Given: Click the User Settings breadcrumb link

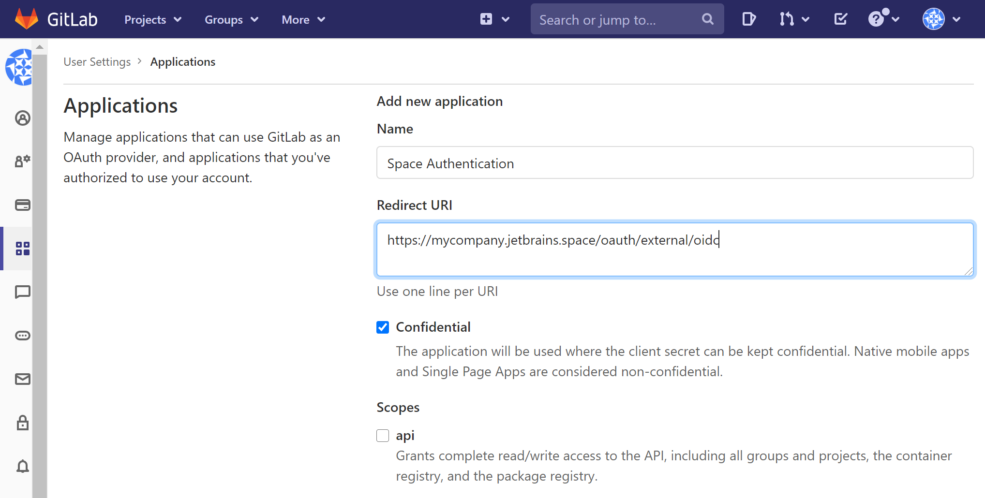Looking at the screenshot, I should click(97, 61).
